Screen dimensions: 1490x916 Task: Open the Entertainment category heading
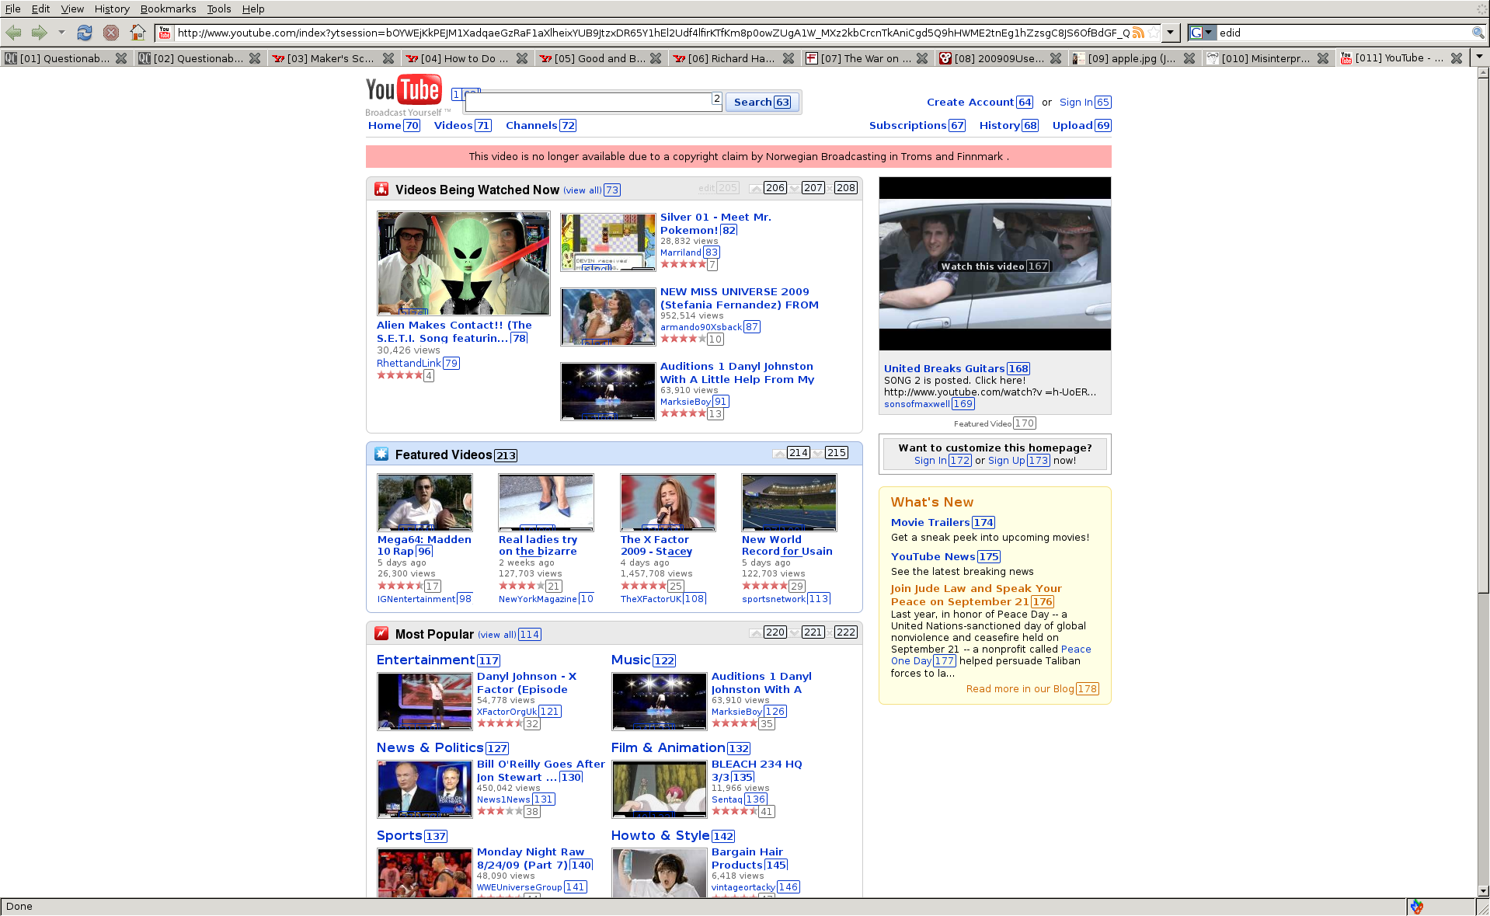click(426, 660)
